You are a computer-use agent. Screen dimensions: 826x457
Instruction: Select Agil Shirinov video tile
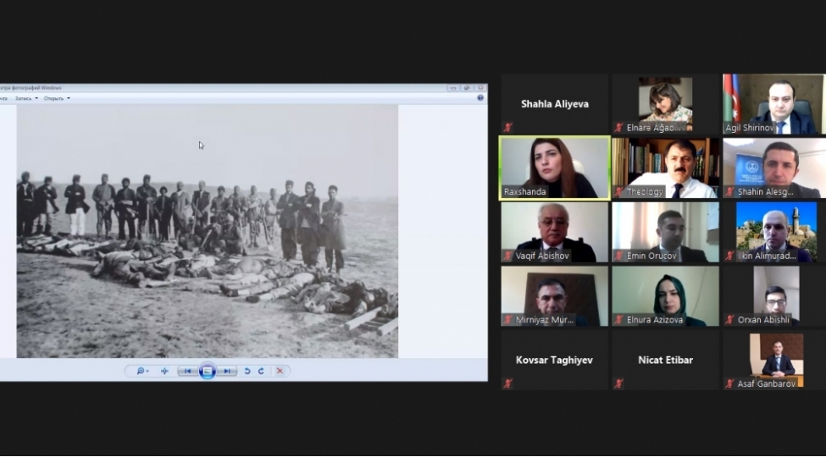[x=773, y=104]
